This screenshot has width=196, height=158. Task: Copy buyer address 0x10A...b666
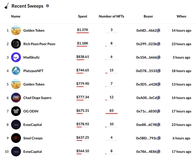click(x=159, y=57)
